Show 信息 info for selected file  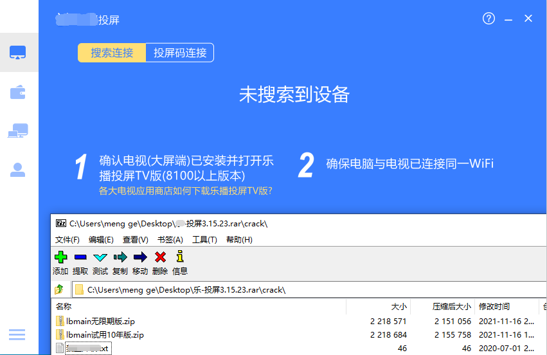click(180, 257)
